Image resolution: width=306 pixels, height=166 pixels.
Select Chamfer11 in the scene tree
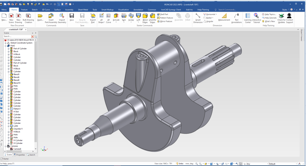pos(18,129)
